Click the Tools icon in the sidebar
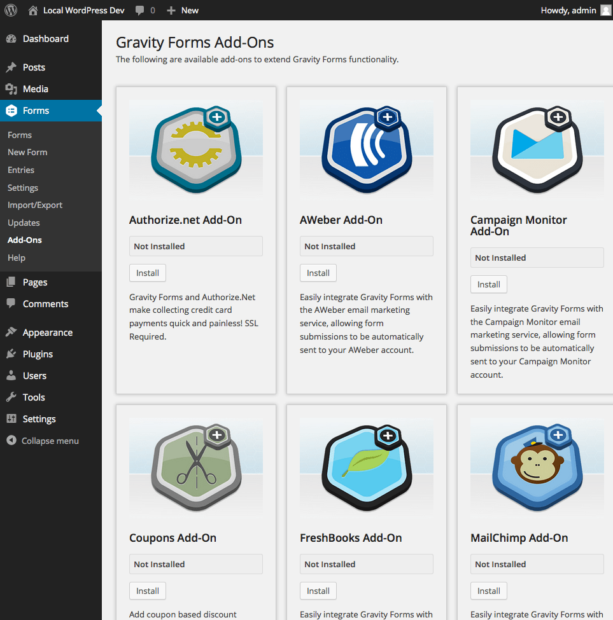 click(14, 397)
